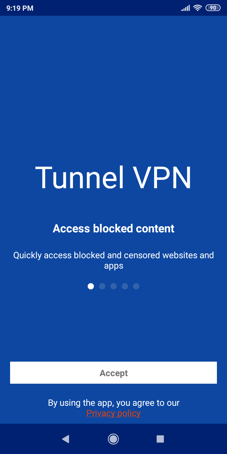
Task: Open recent apps with the square icon
Action: [x=160, y=439]
